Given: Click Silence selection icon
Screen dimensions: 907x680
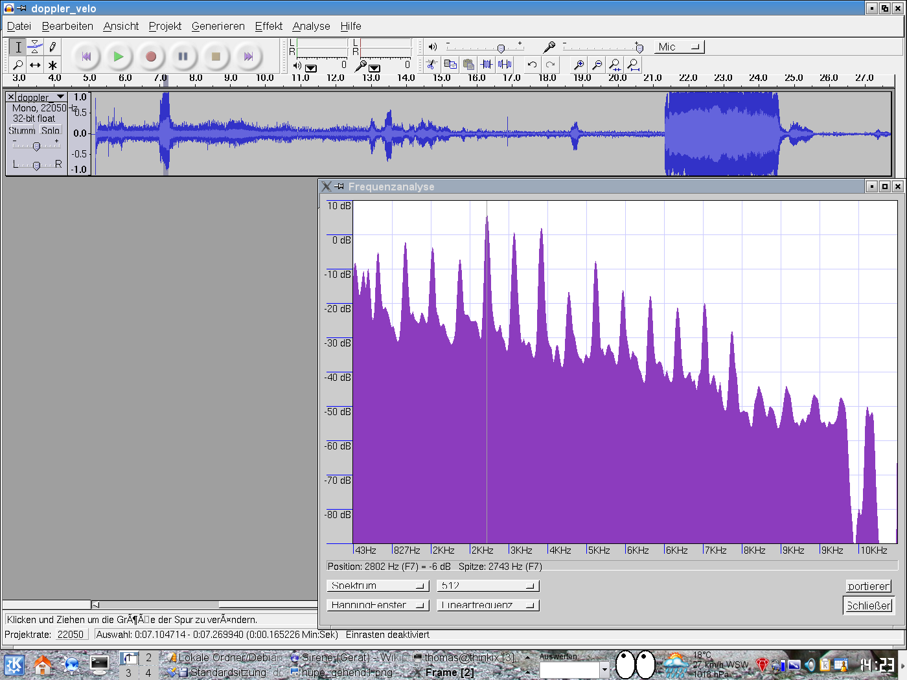Looking at the screenshot, I should 505,64.
